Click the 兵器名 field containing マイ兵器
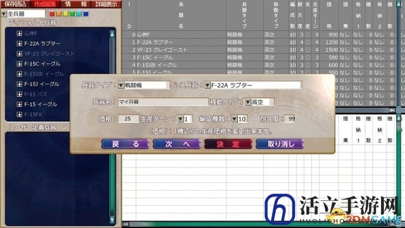 click(x=163, y=102)
